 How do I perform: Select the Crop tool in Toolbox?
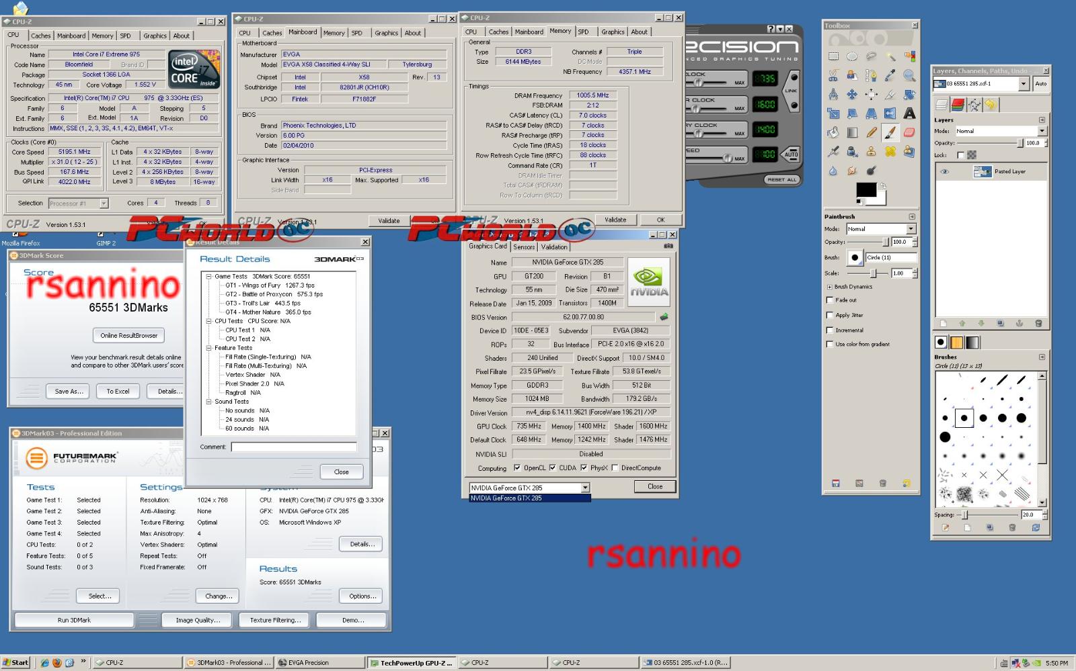pos(890,94)
